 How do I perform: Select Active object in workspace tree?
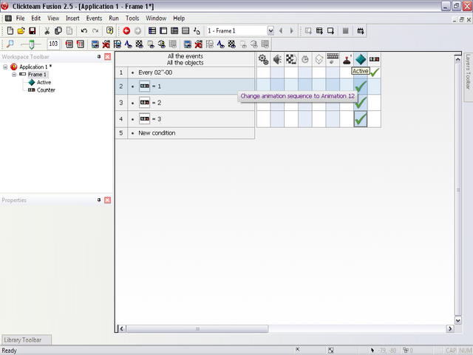[x=44, y=82]
